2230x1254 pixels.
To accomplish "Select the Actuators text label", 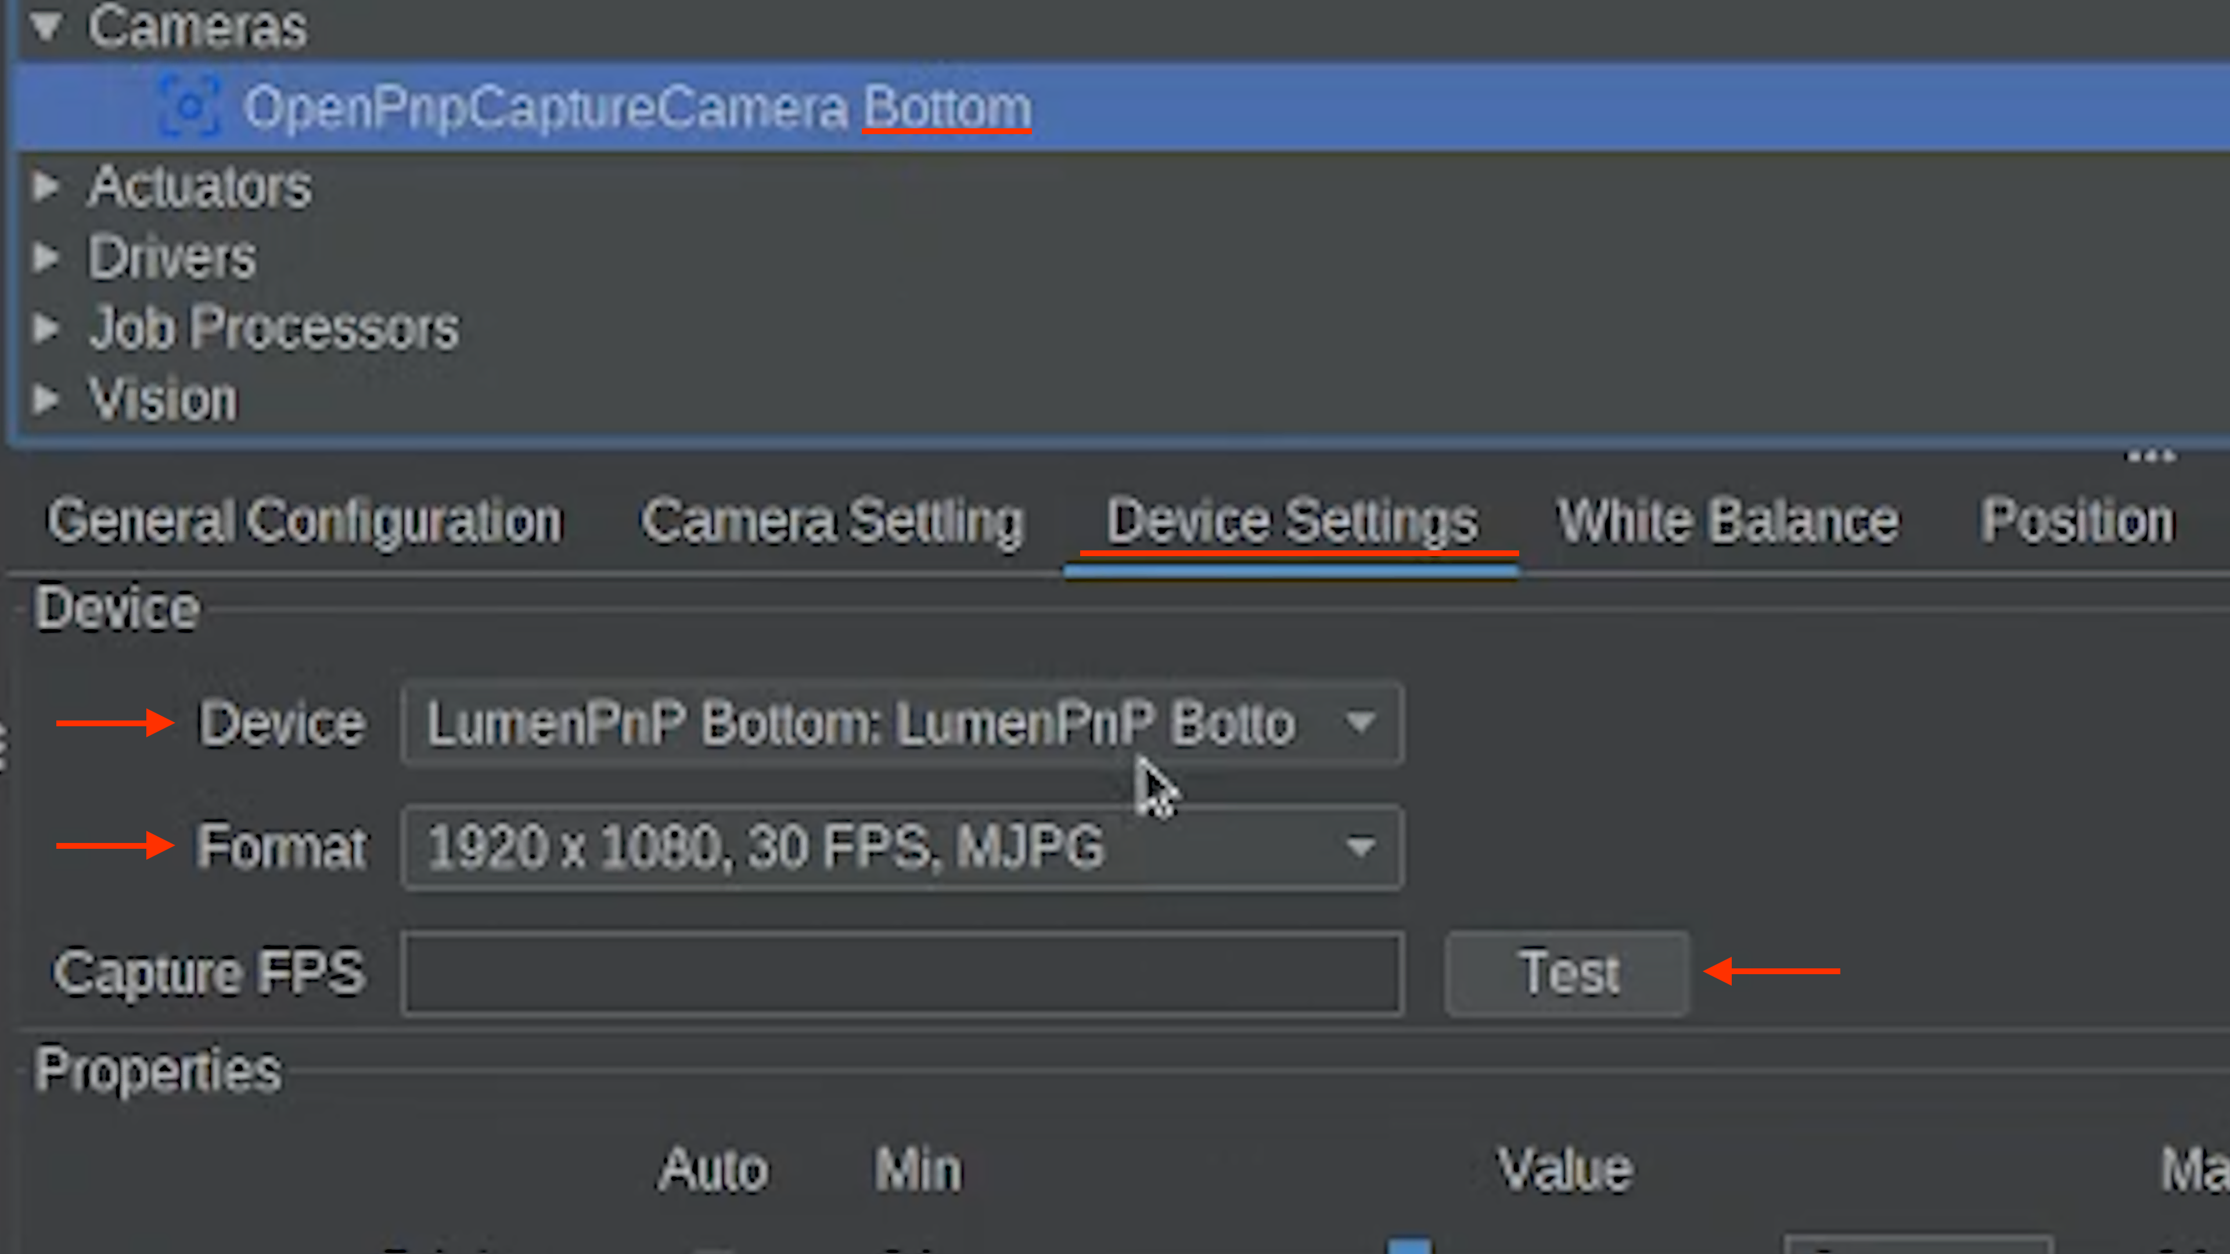I will [x=199, y=187].
